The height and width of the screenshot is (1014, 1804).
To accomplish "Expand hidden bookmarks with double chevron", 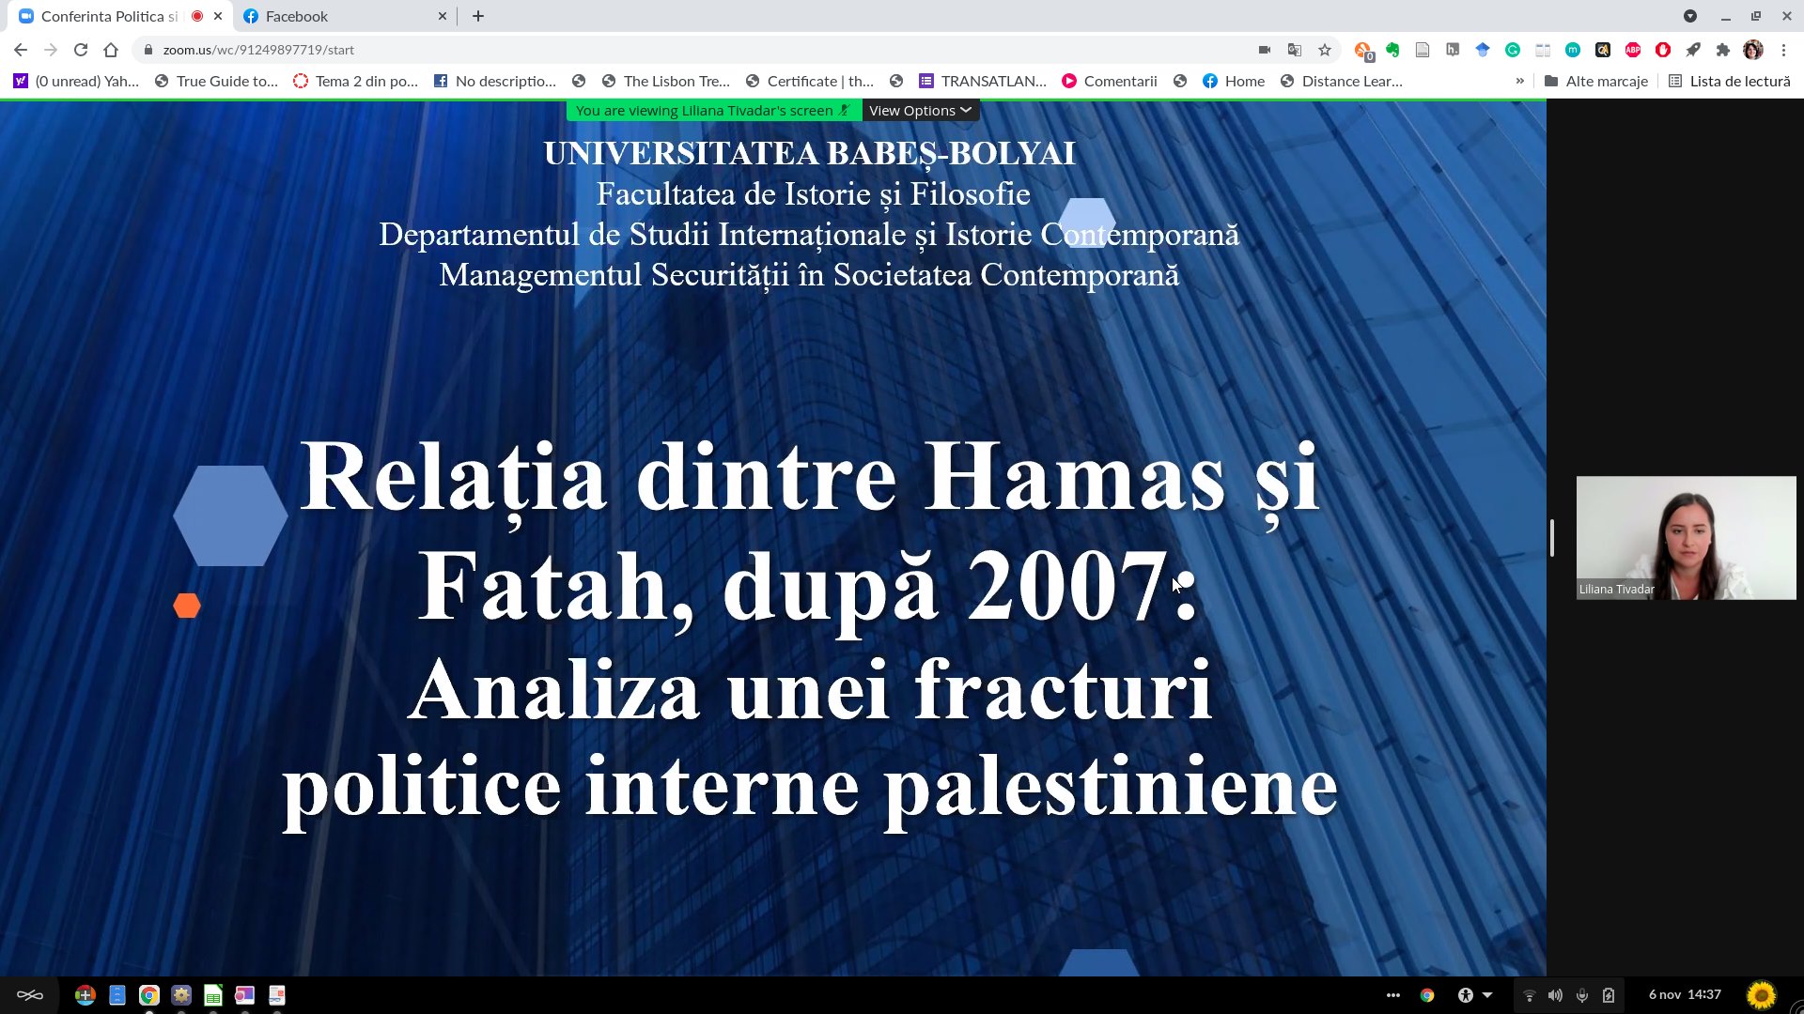I will coord(1519,81).
